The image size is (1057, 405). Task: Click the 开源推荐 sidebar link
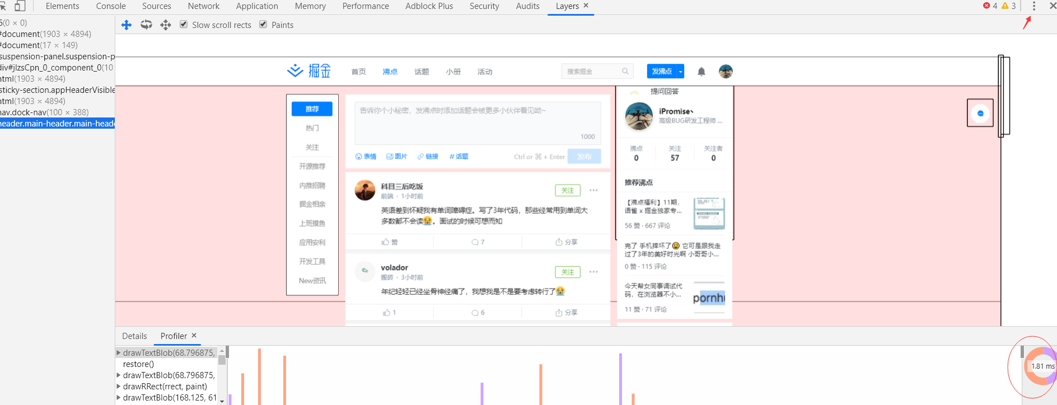[x=312, y=166]
